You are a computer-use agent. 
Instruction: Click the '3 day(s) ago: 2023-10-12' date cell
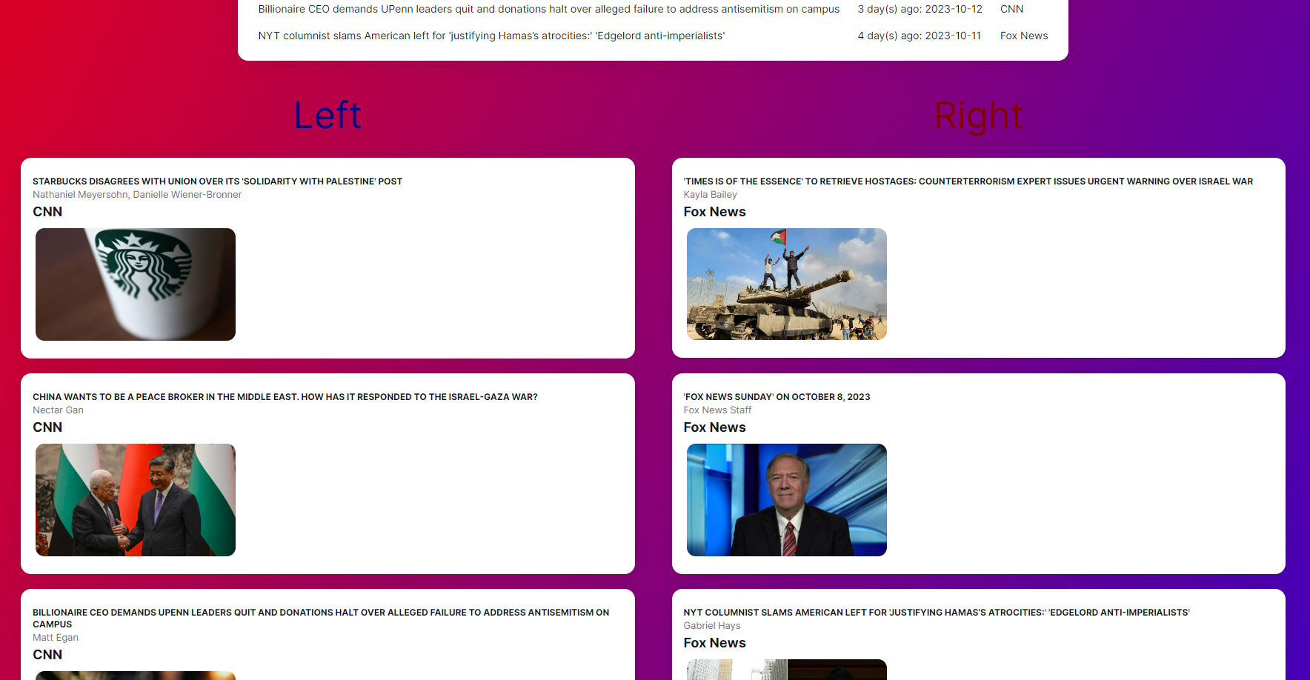click(920, 9)
